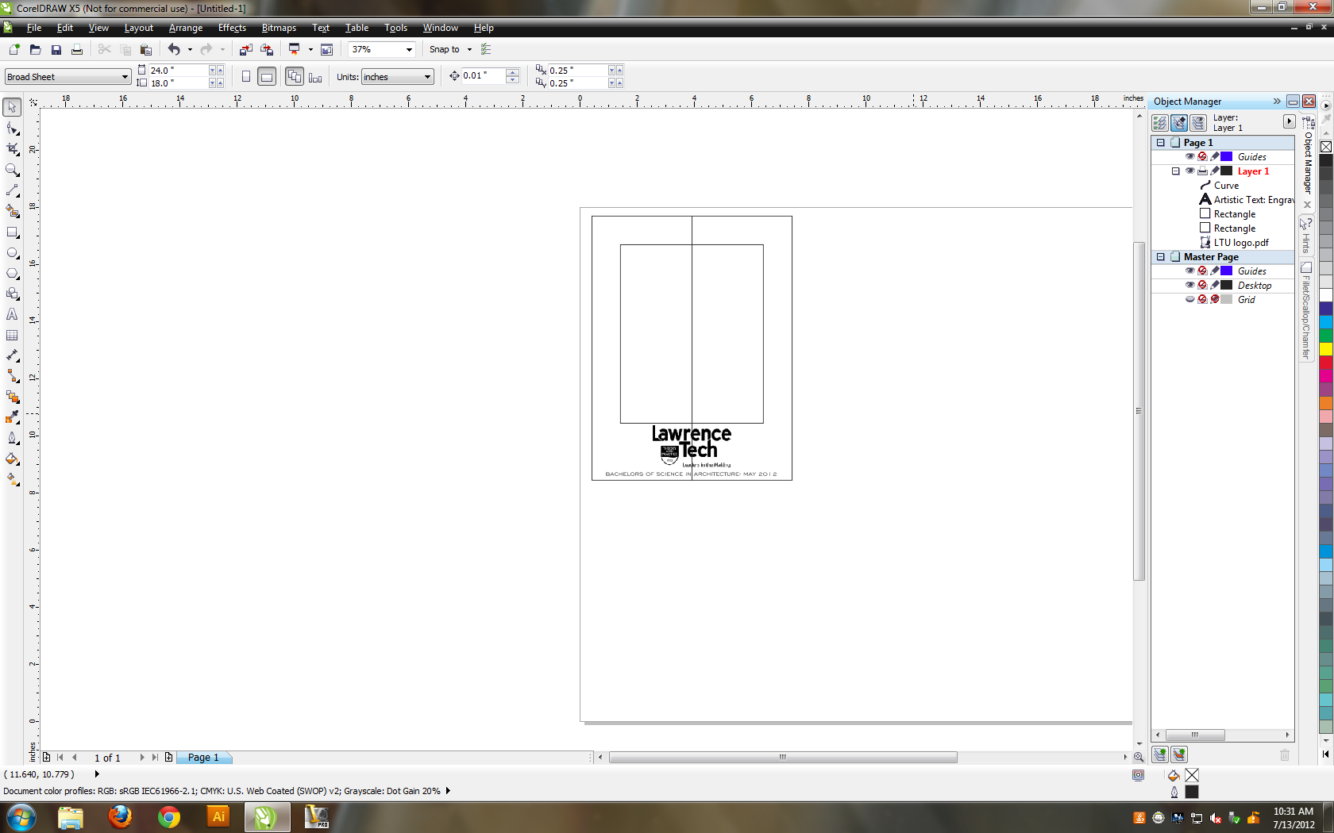
Task: Click the Open file icon
Action: pyautogui.click(x=35, y=49)
